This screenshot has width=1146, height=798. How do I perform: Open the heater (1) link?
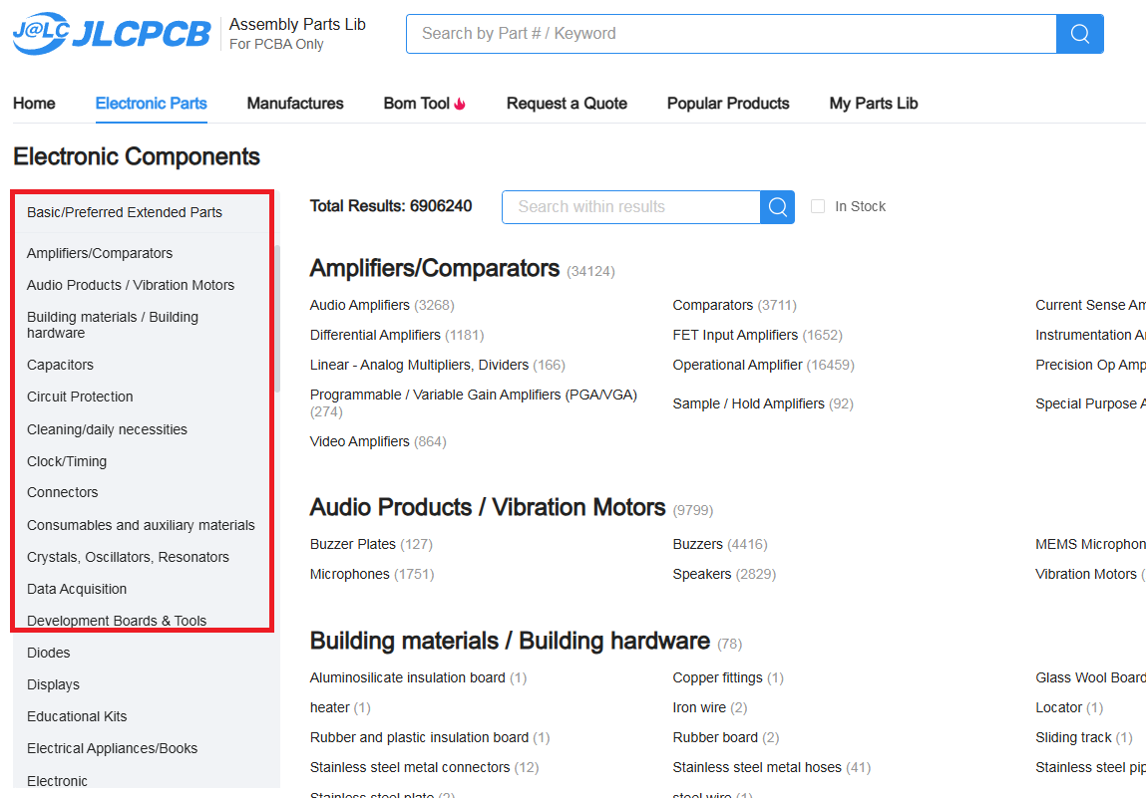340,708
